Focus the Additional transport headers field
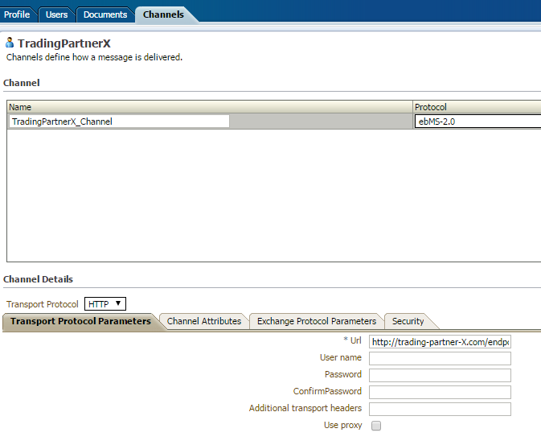 pyautogui.click(x=440, y=409)
